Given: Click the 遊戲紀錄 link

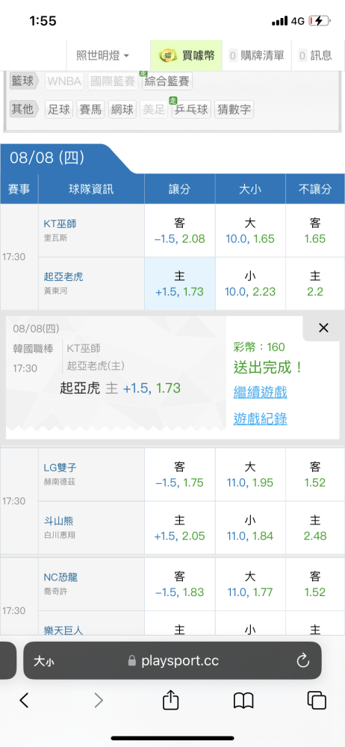Looking at the screenshot, I should (x=260, y=419).
